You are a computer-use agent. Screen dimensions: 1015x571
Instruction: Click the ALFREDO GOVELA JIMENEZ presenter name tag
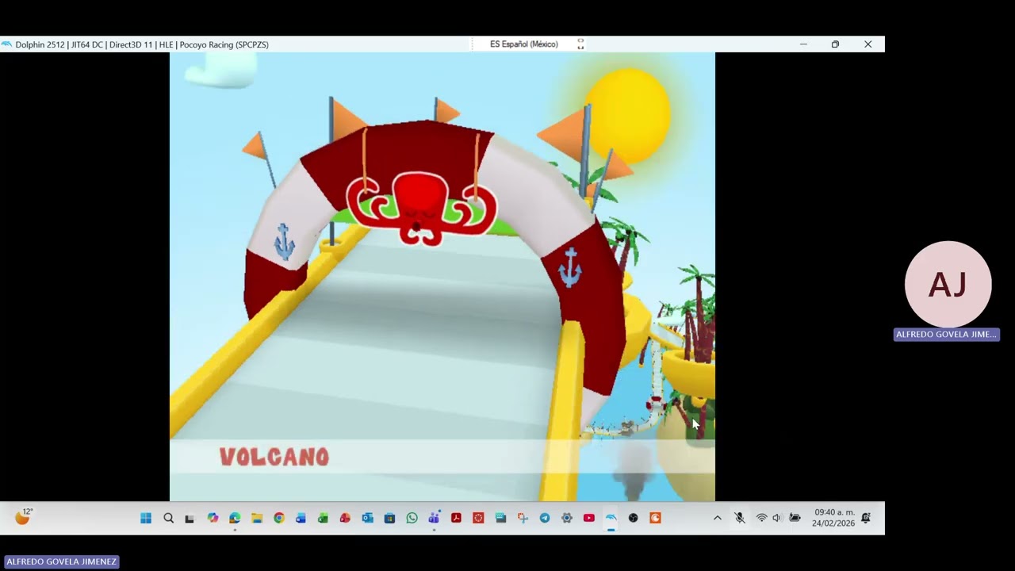(61, 561)
